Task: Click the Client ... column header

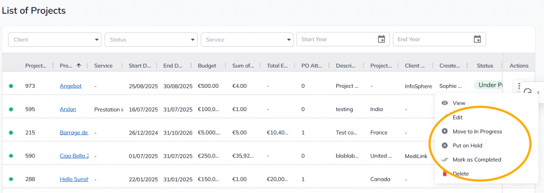Action: point(414,65)
